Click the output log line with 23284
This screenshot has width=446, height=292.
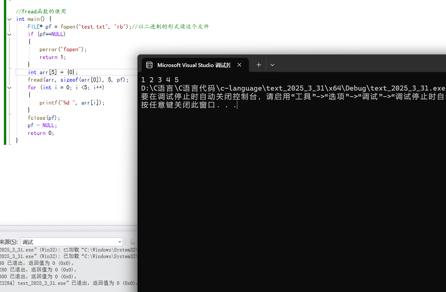[x=68, y=283]
